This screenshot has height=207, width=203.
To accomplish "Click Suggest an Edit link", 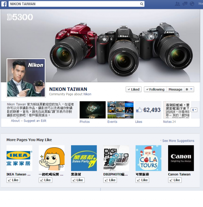I will [35, 121].
